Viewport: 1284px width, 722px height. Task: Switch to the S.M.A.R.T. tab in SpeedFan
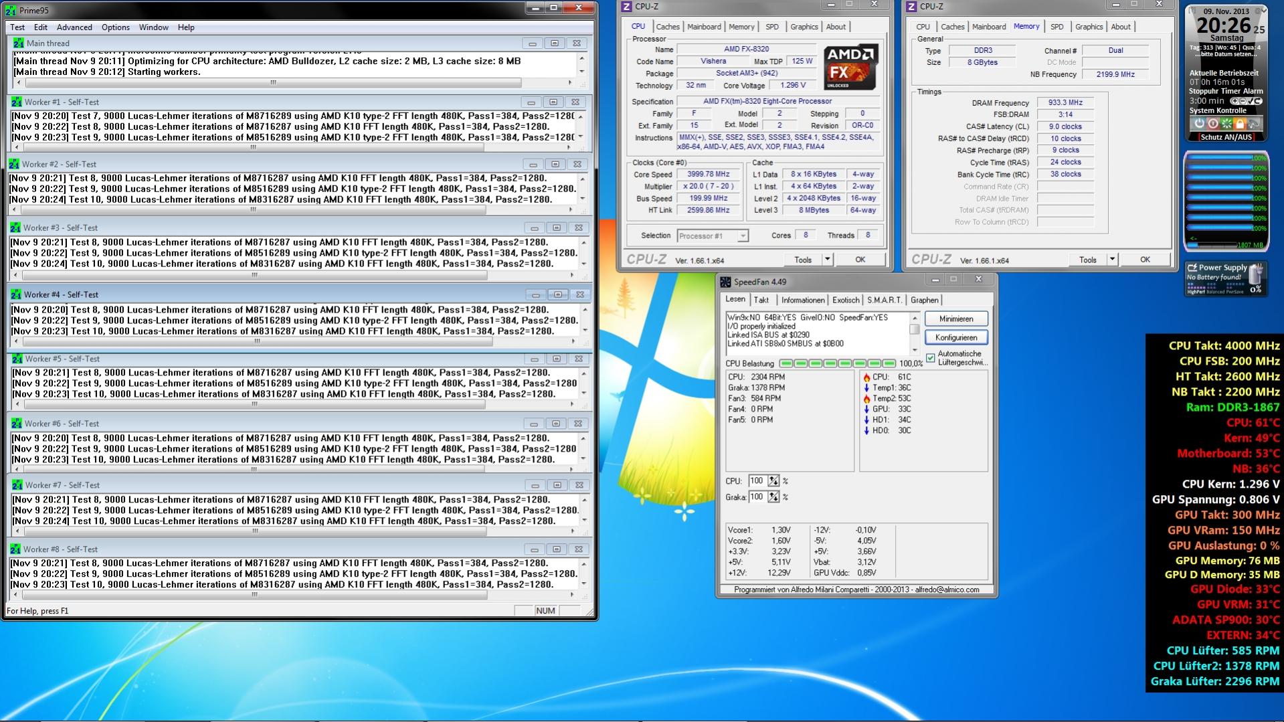click(885, 300)
